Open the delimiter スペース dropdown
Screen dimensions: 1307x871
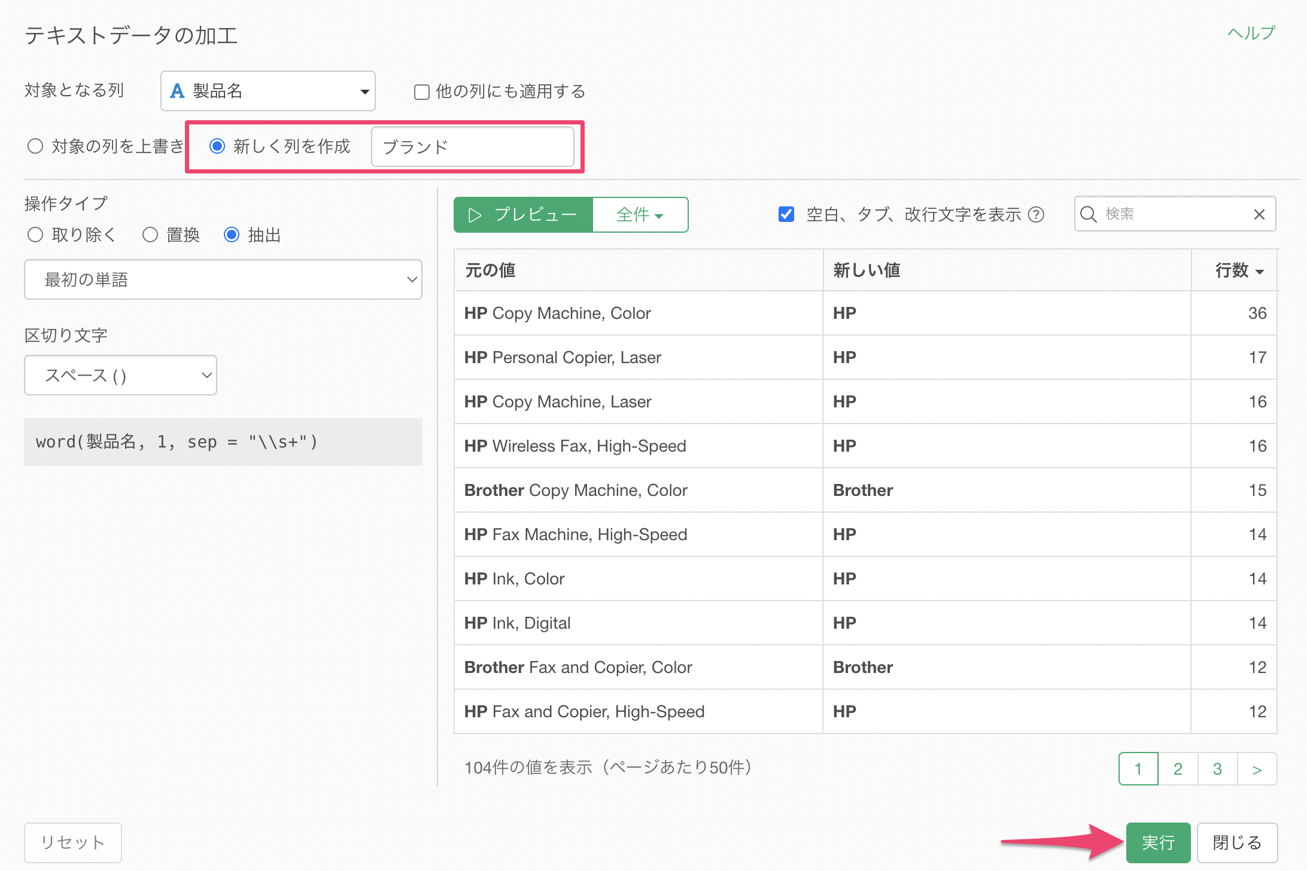click(x=120, y=375)
